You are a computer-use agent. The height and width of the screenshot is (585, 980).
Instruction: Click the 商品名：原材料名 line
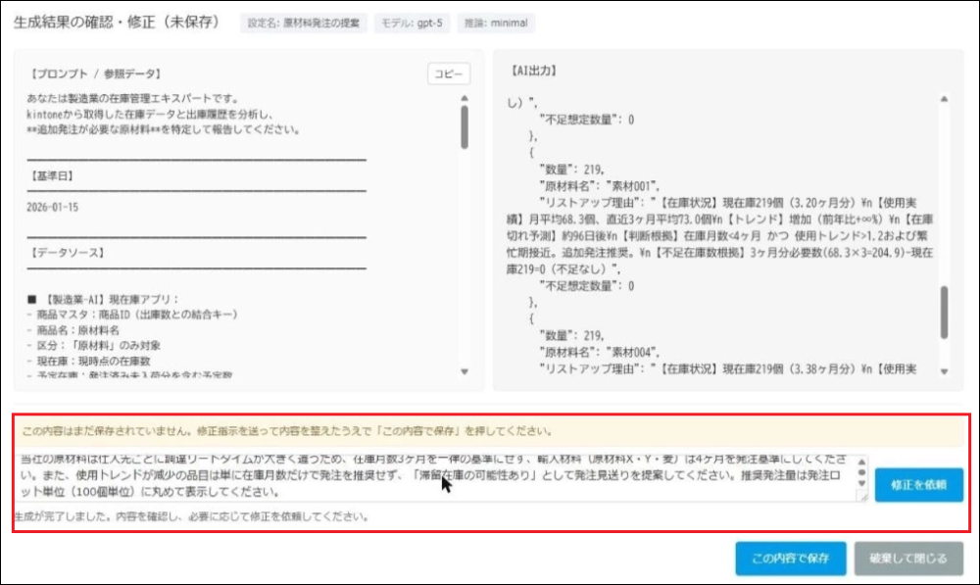click(x=73, y=330)
